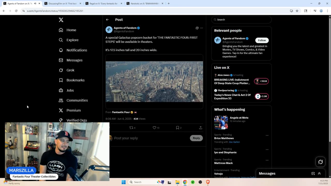Screen dimensions: 331x186
Task: Click the Bookmarks sidebar icon
Action: pyautogui.click(x=61, y=80)
